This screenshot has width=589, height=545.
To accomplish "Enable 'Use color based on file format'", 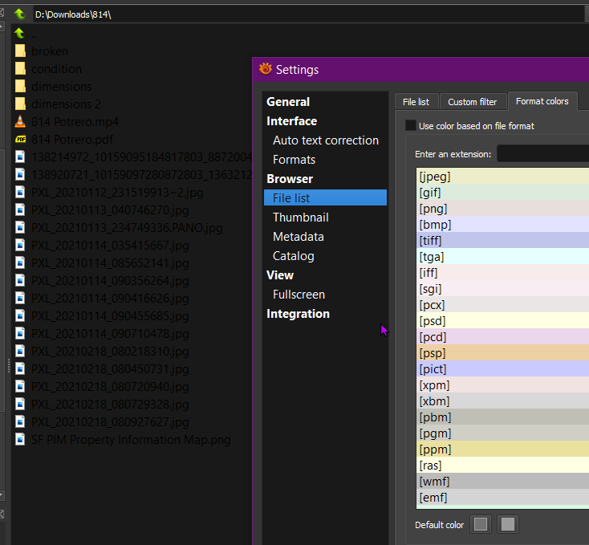I will pyautogui.click(x=411, y=126).
